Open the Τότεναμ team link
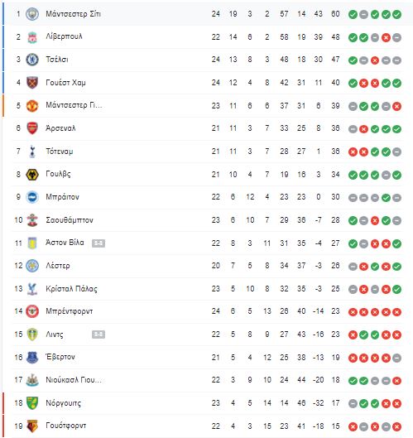The width and height of the screenshot is (413, 438). (60, 152)
